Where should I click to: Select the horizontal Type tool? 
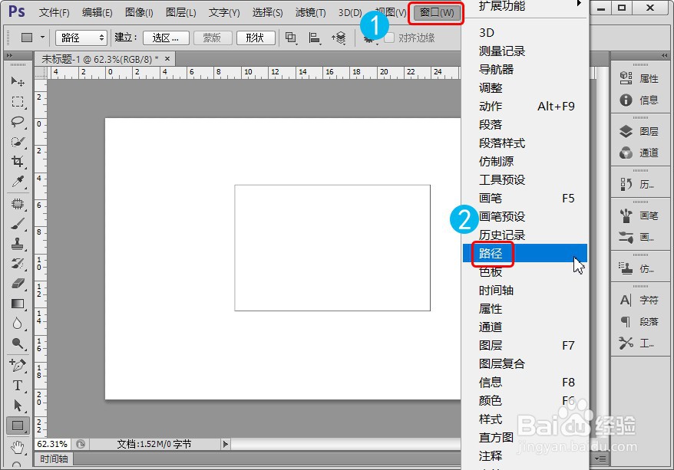17,386
